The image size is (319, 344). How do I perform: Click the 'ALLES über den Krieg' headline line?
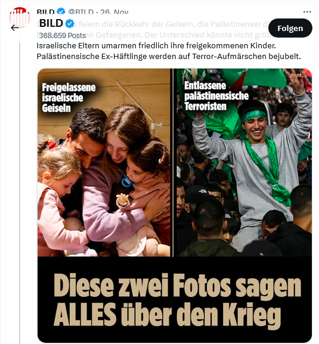[167, 315]
